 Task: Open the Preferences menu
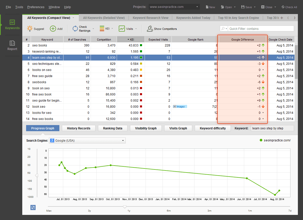click(x=36, y=7)
